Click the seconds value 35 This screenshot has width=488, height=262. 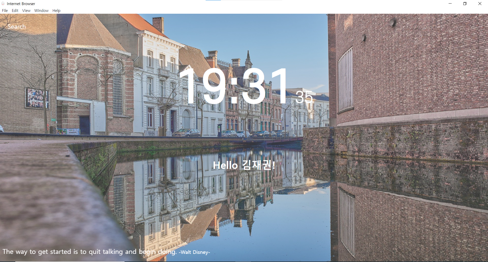point(304,97)
